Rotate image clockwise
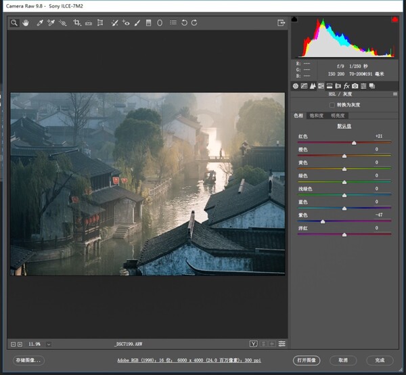406x375 pixels. (194, 23)
